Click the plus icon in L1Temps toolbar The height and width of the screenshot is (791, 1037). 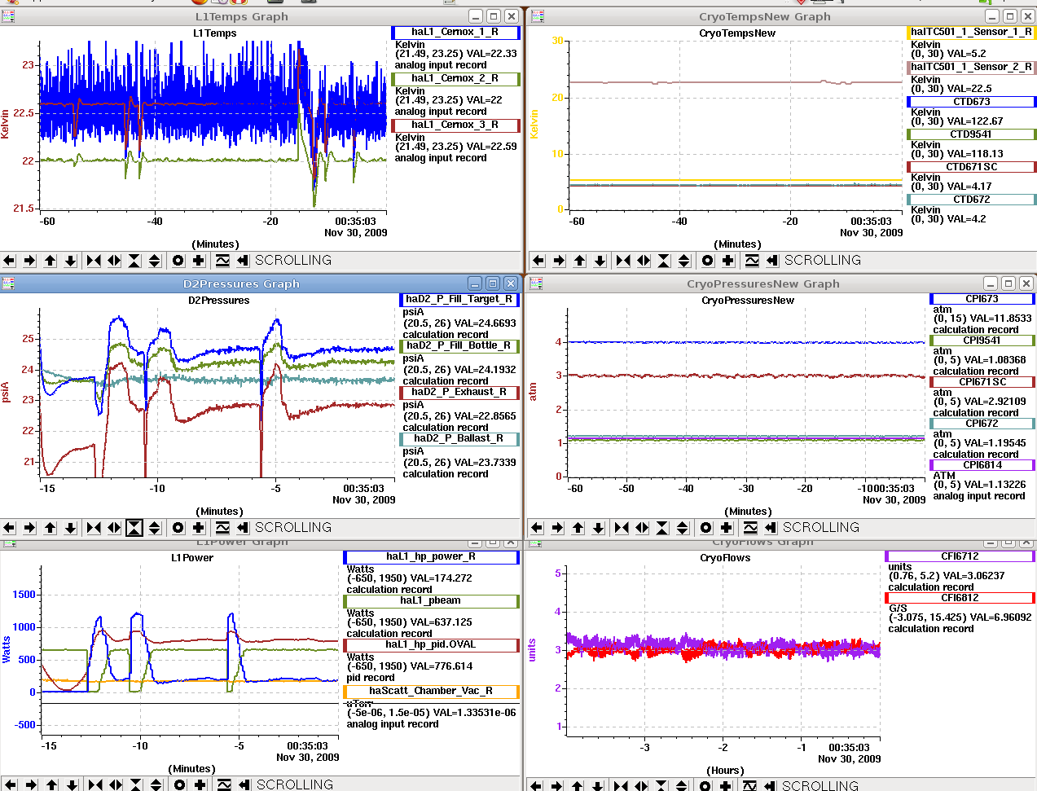click(198, 261)
